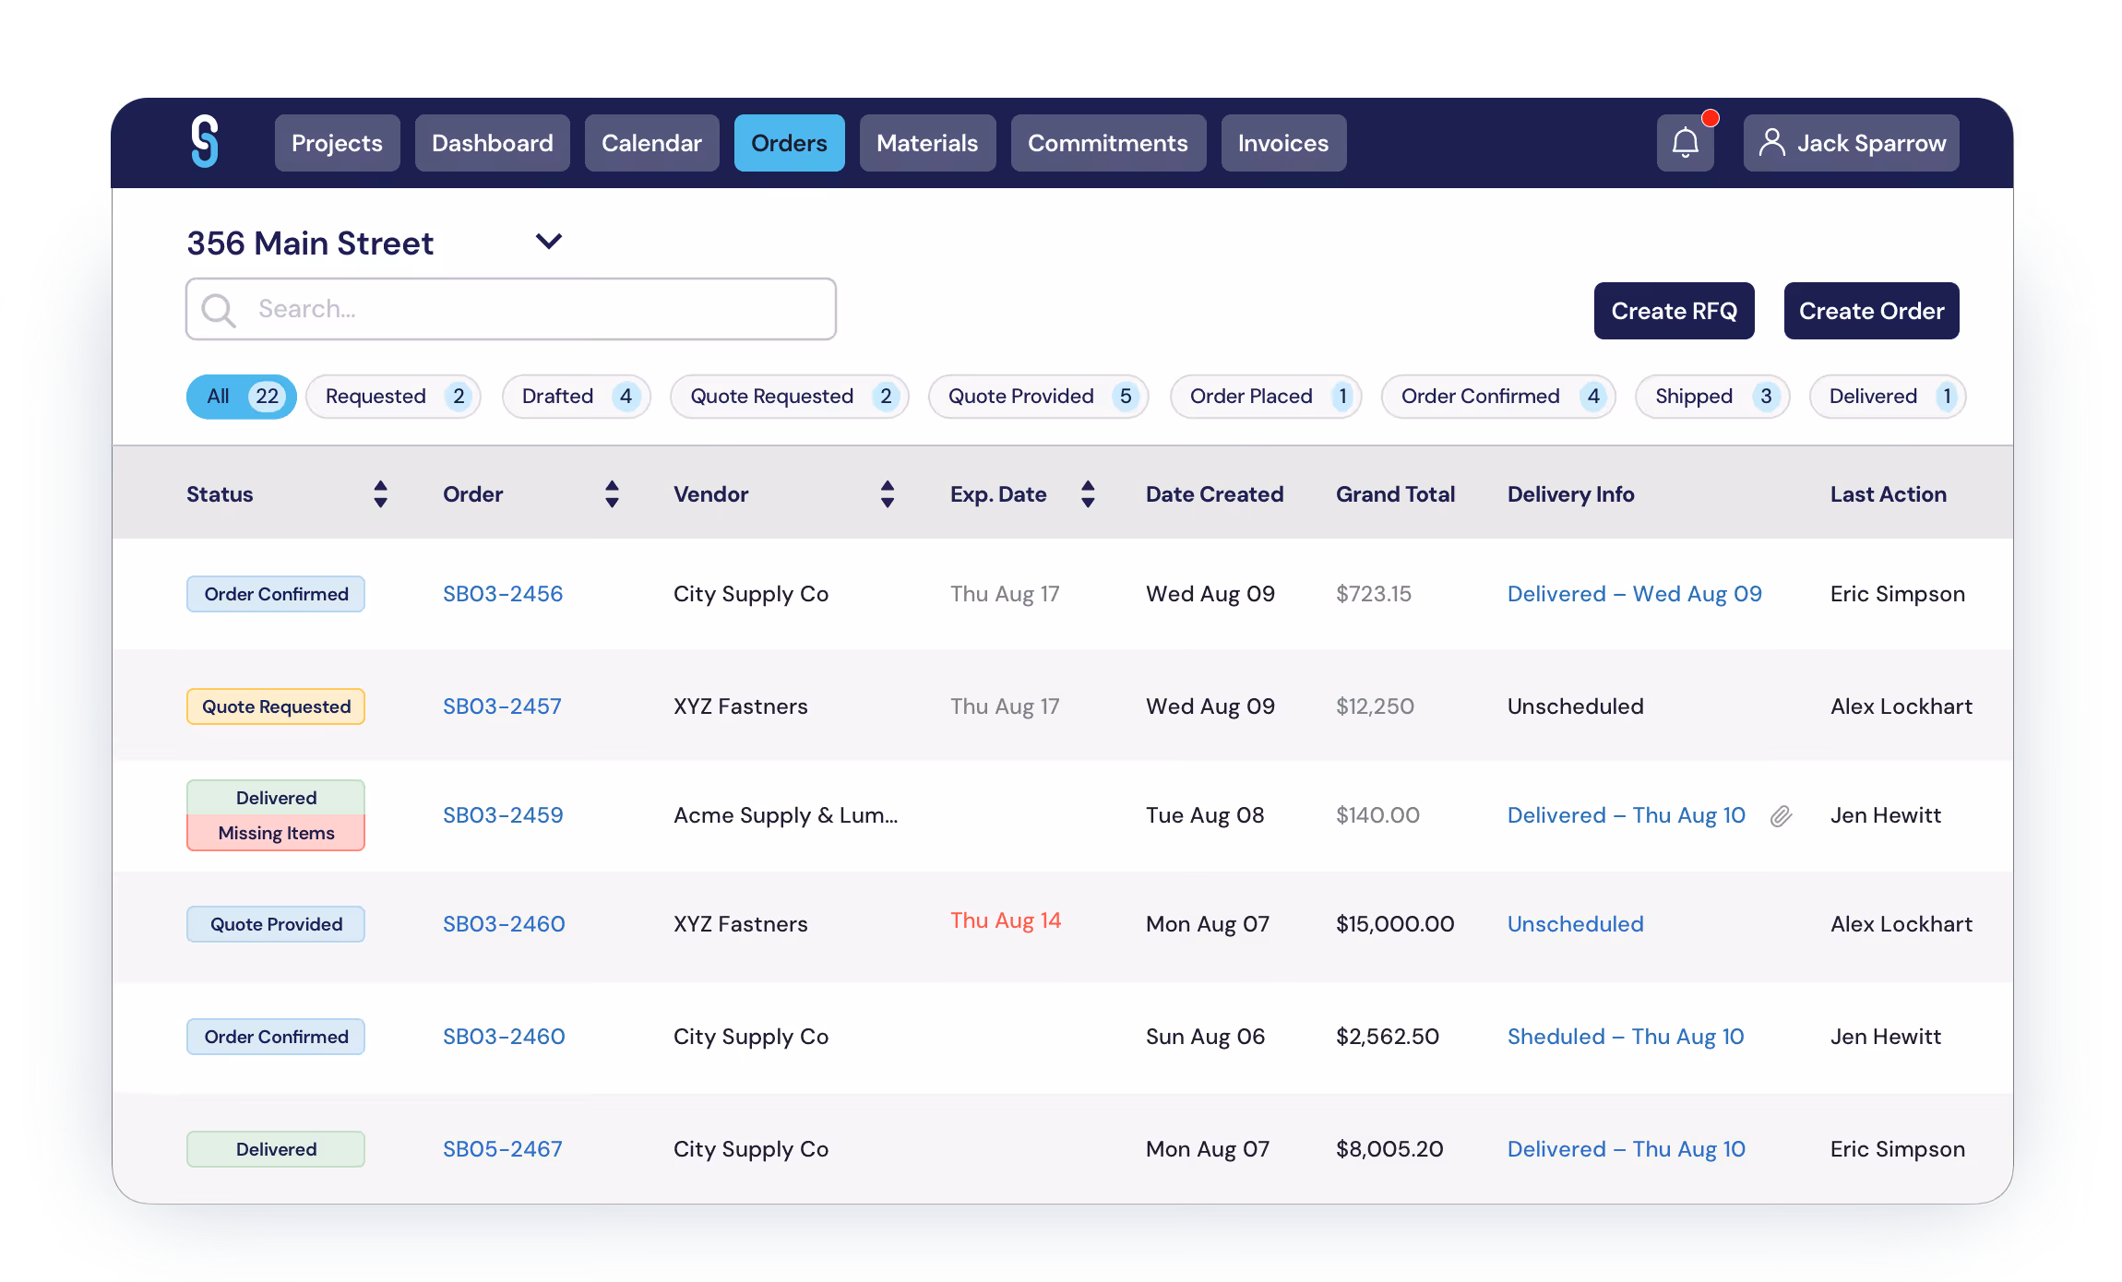Open attachment paperclip on order SB03-2459
Screen dimensions: 2122x1282
point(1781,816)
